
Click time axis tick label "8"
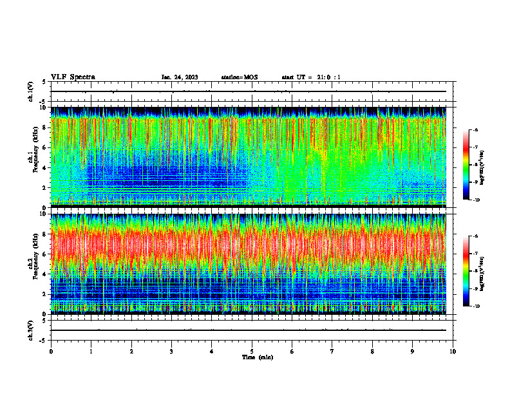tap(372, 352)
